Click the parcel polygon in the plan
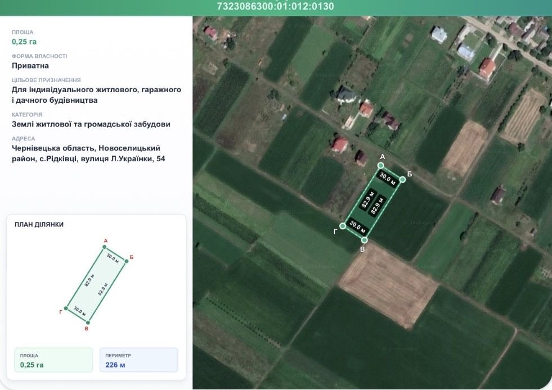Viewport: 552px width, 390px height. coord(96,285)
